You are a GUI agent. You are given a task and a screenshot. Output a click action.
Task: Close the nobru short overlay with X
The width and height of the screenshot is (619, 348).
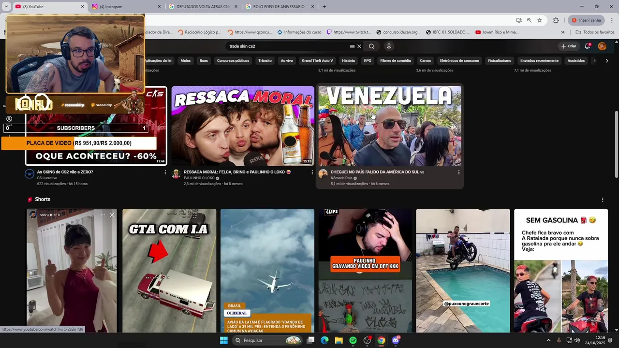(x=112, y=215)
